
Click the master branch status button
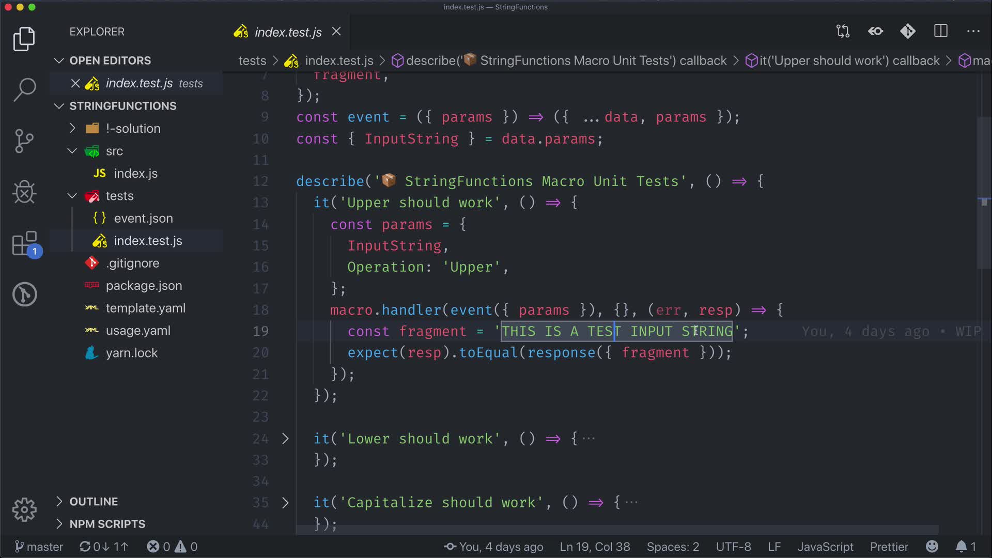(x=39, y=547)
